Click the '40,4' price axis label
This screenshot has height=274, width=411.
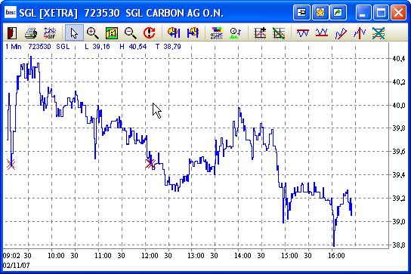click(x=399, y=59)
